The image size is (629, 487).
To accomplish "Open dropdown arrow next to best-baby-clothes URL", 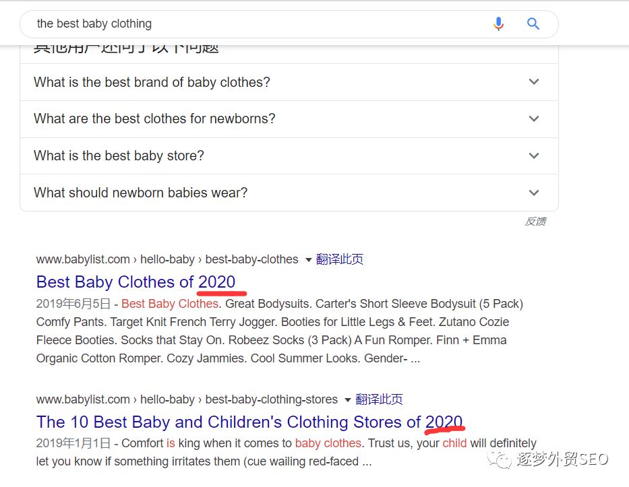I will (x=309, y=260).
